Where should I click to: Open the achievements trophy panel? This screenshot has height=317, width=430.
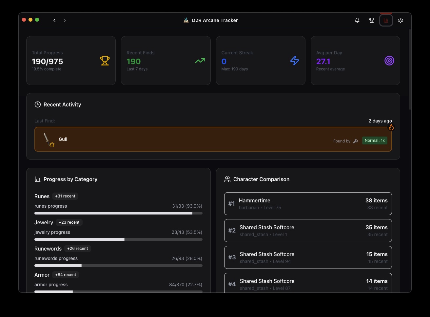[371, 20]
